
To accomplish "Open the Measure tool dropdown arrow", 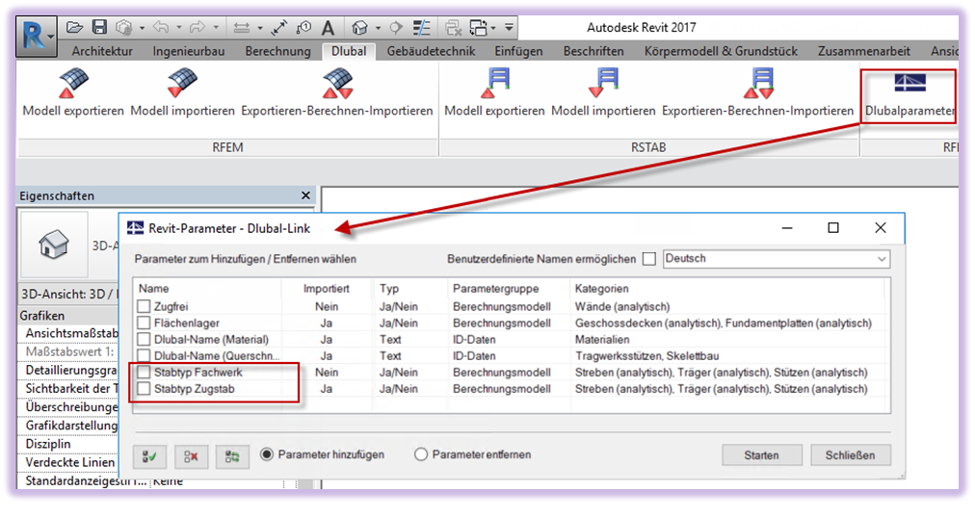I will point(260,28).
